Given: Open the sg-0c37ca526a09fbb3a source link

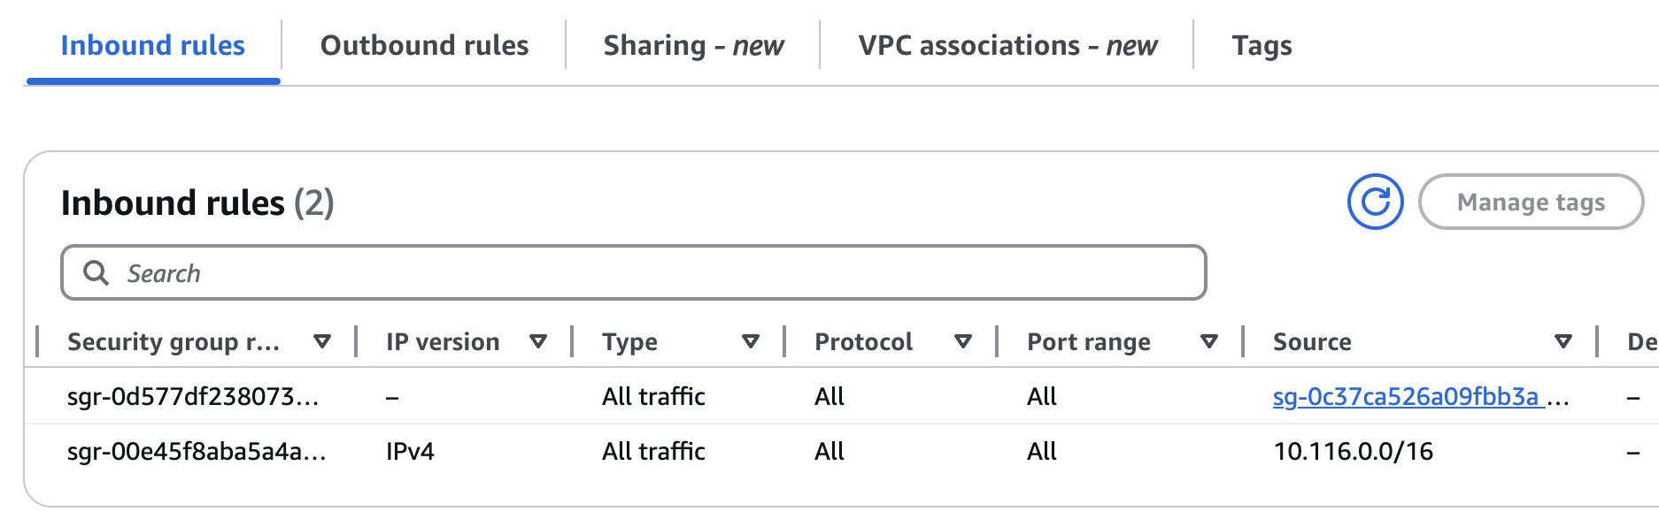Looking at the screenshot, I should (x=1408, y=396).
